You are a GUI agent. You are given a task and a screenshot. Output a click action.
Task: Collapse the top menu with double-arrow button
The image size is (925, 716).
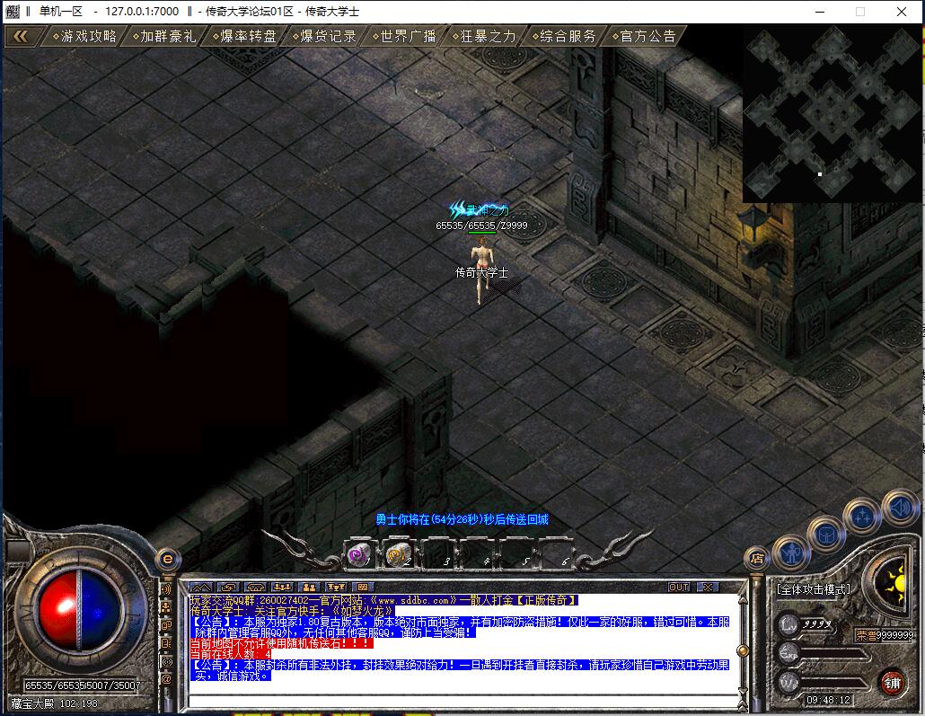coord(21,37)
